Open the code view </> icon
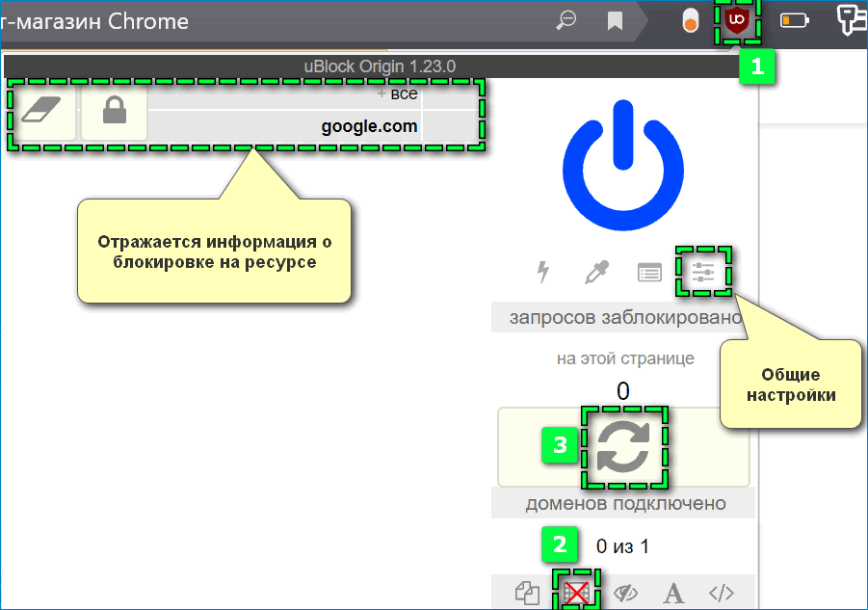 pos(721,592)
